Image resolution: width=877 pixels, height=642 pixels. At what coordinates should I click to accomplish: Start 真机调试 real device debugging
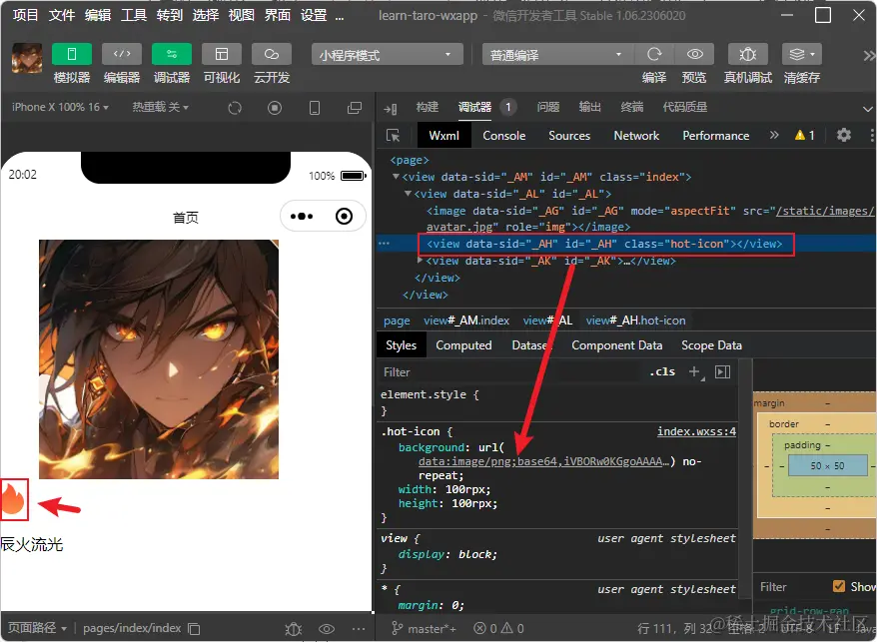pos(748,54)
